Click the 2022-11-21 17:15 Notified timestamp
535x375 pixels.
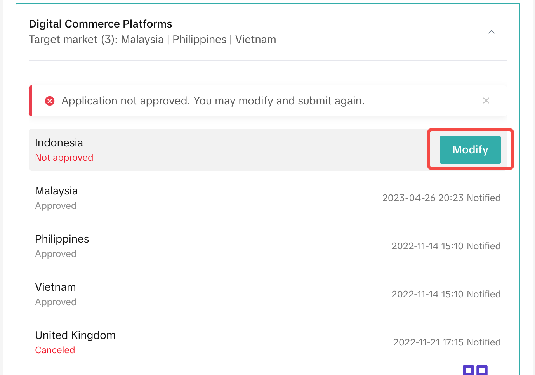pyautogui.click(x=447, y=342)
